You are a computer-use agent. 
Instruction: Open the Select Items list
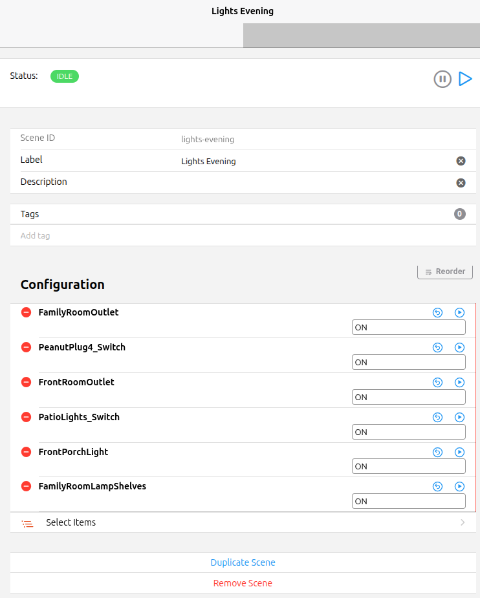point(71,522)
